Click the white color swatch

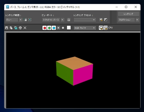click(x=69, y=28)
